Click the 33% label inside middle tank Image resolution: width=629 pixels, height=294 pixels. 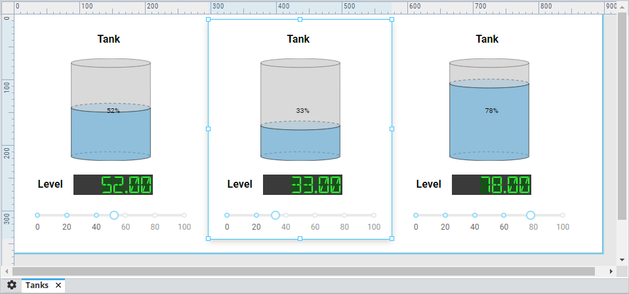[x=302, y=110]
